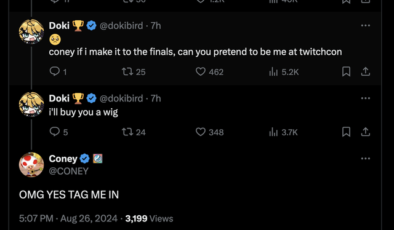Open more options on the wig tweet
The image size is (394, 230).
pos(365,98)
